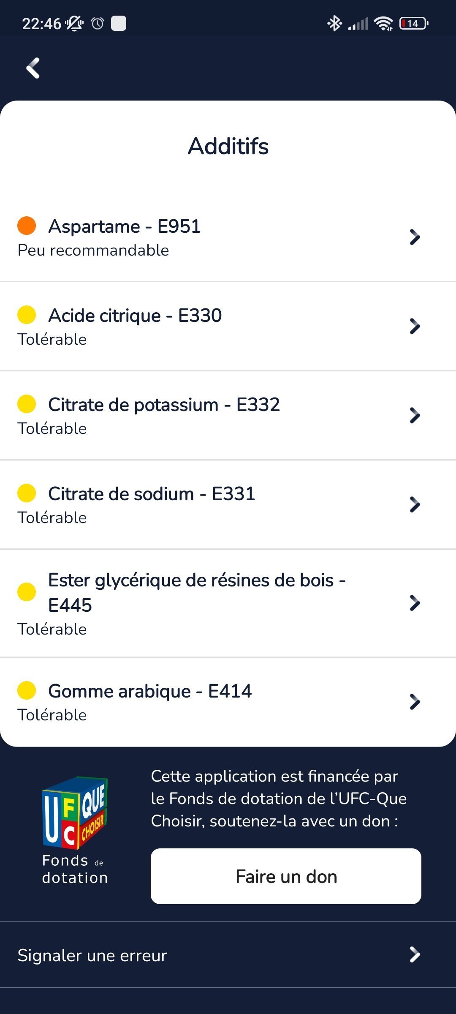Tap the back arrow icon
Viewport: 456px width, 1014px height.
click(33, 68)
